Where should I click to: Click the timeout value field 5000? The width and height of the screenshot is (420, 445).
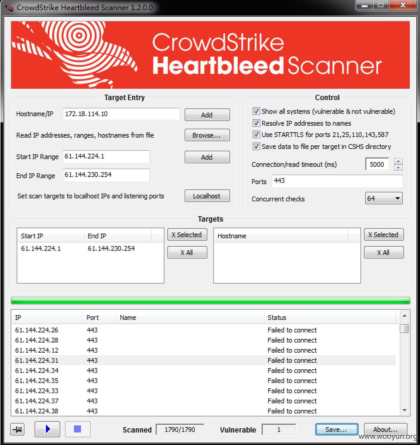377,164
